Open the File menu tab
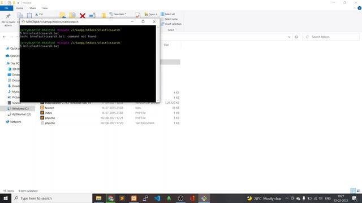The height and width of the screenshot is (203, 362). click(x=6, y=8)
